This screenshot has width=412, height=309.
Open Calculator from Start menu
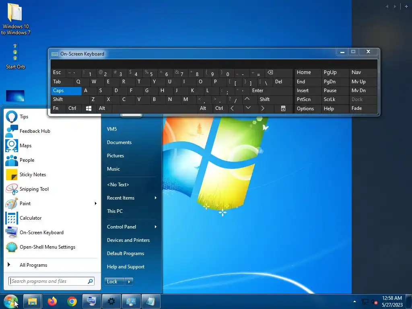52,218
